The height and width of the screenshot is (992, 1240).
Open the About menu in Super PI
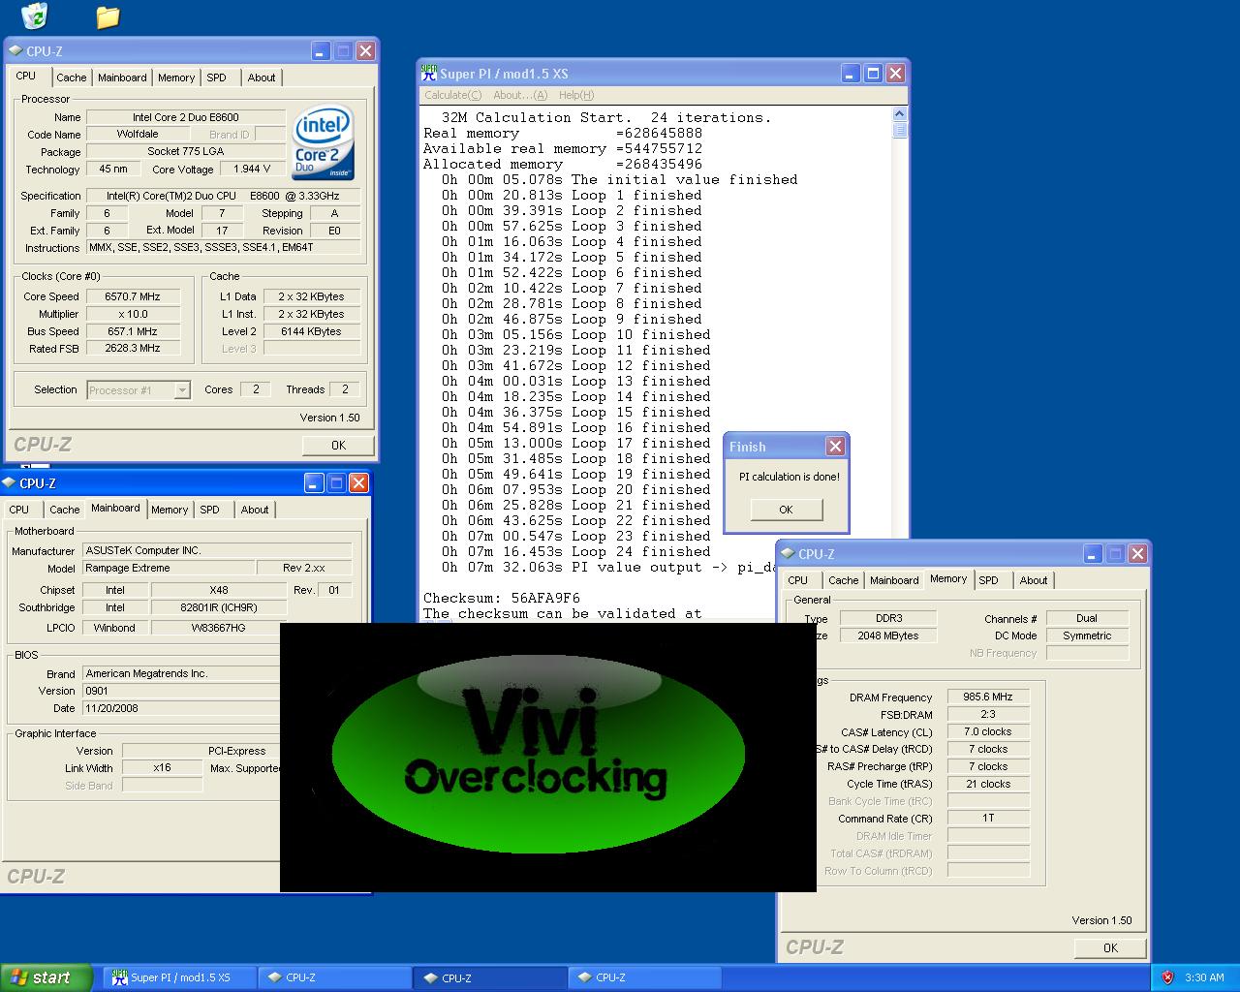click(x=520, y=95)
